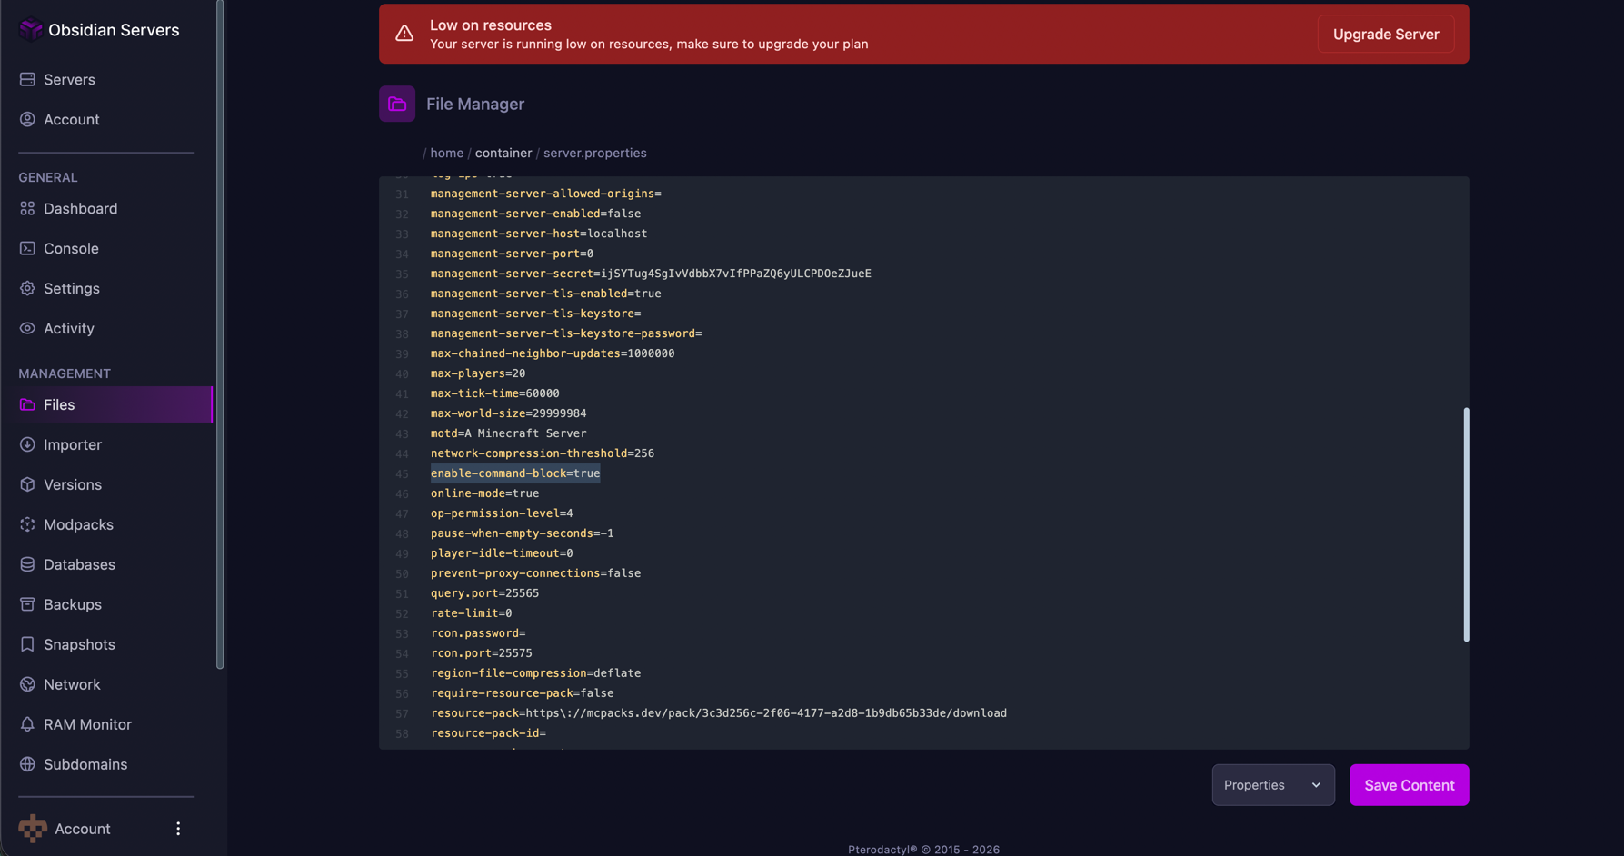Open the Network settings

[x=72, y=684]
